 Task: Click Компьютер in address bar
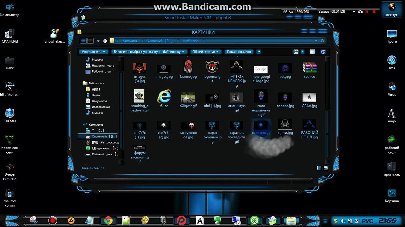pos(130,41)
